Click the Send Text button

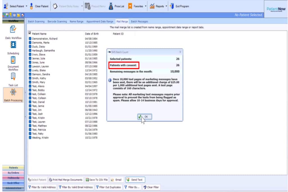[135, 180]
